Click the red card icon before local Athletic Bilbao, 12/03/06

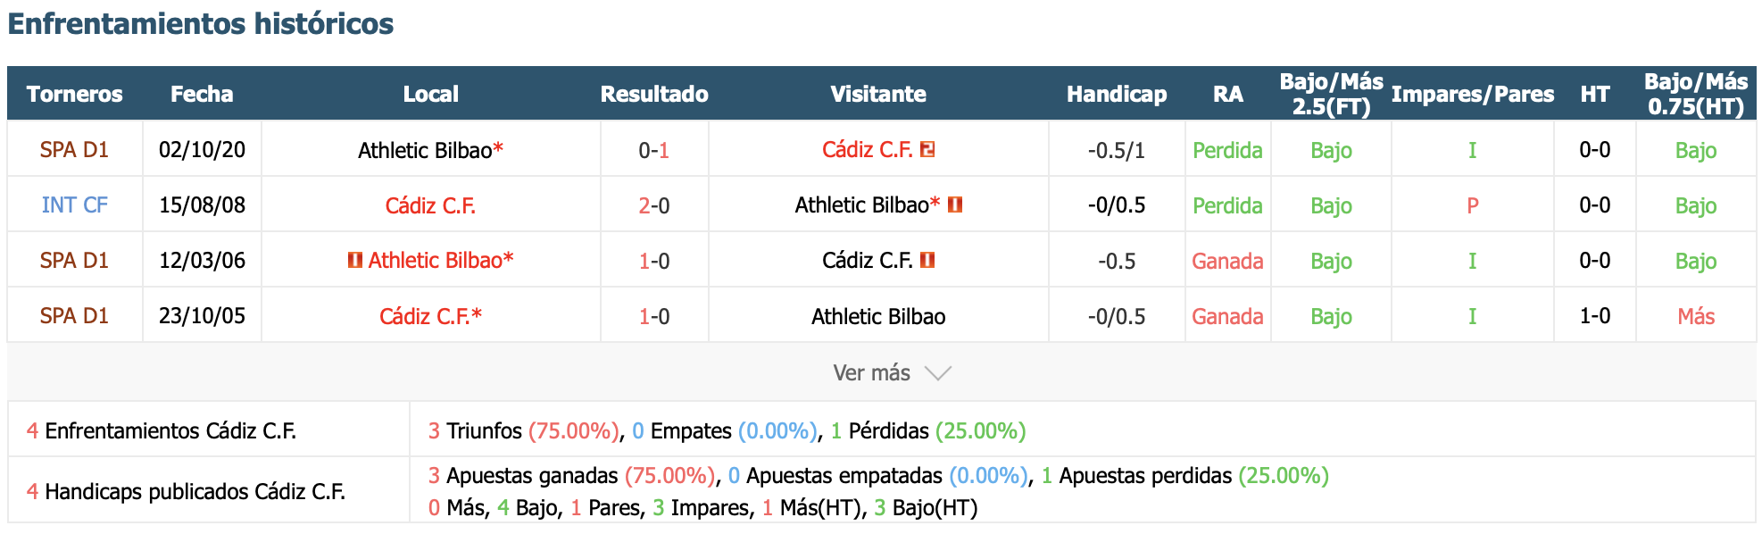point(355,260)
